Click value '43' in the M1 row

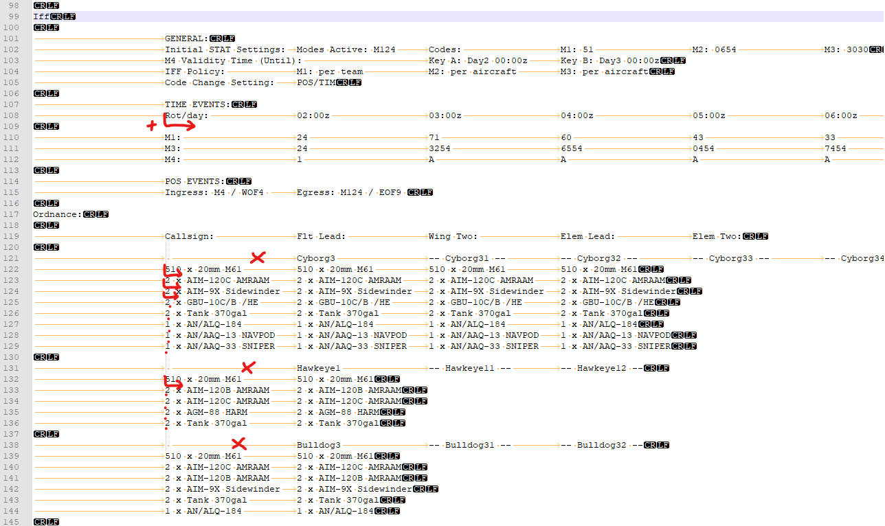pos(698,137)
